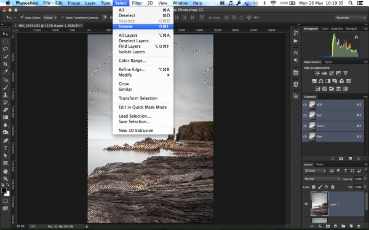
Task: Select the Pen tool
Action: pos(6,140)
